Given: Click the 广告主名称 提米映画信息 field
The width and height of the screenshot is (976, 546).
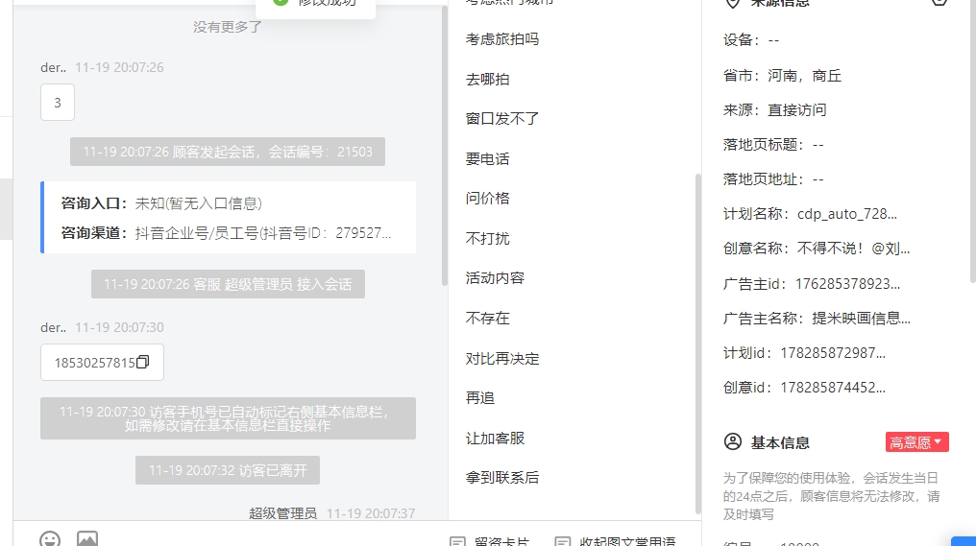Looking at the screenshot, I should click(817, 319).
